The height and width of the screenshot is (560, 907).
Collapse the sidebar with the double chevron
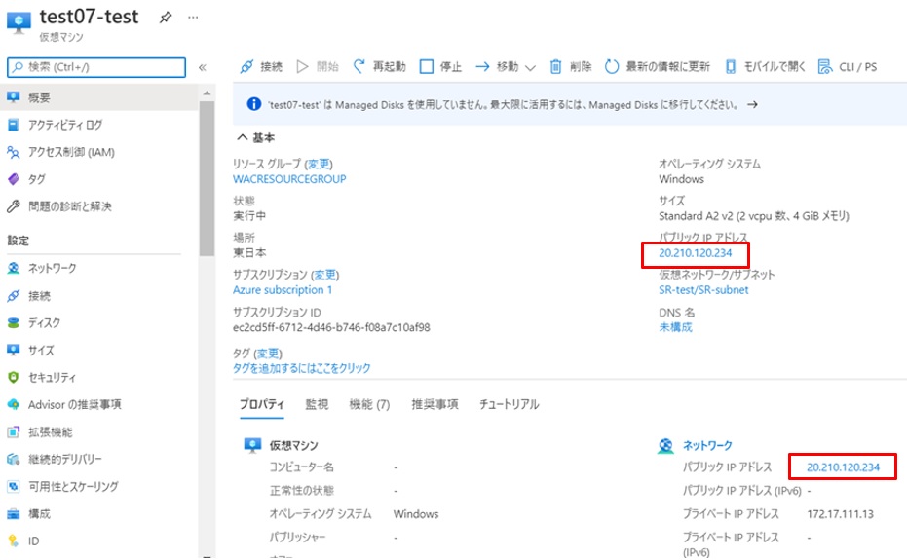pyautogui.click(x=203, y=67)
